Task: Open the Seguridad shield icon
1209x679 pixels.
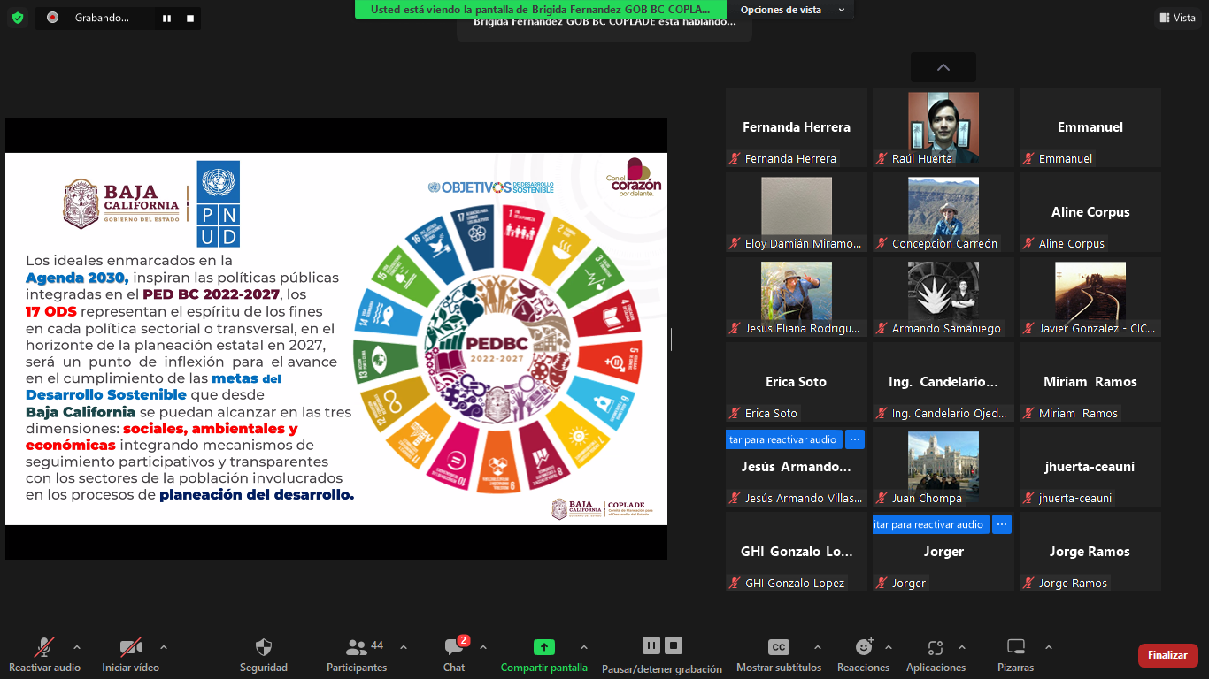Action: (x=263, y=647)
